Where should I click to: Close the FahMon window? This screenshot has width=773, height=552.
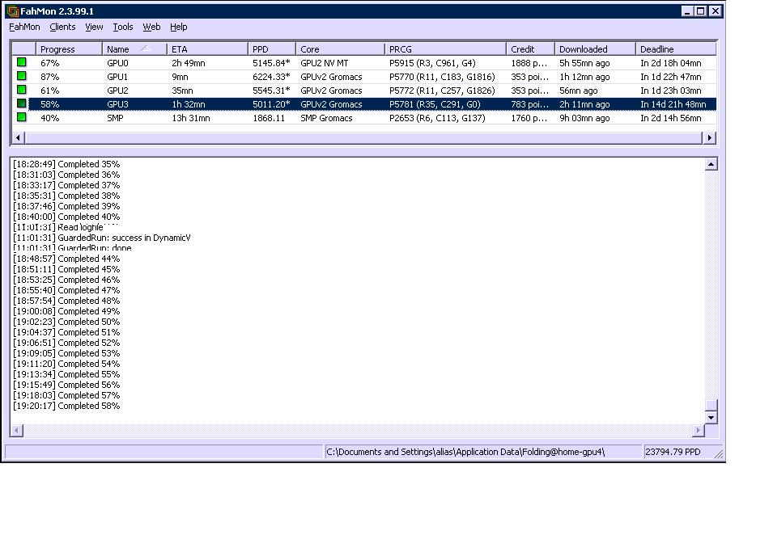coord(716,11)
